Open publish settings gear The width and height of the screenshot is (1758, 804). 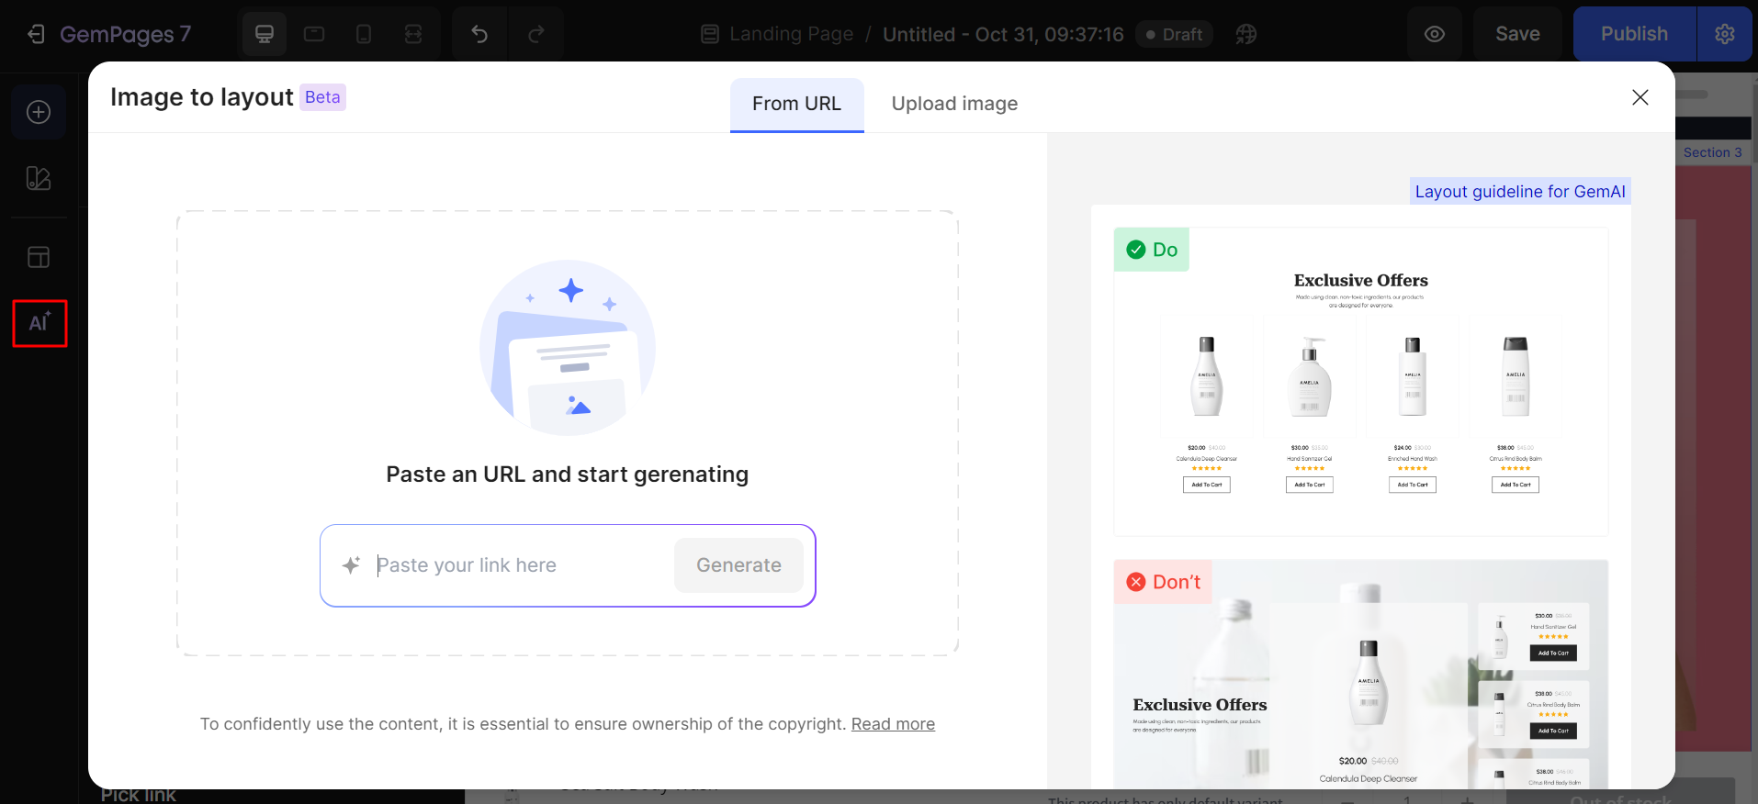pyautogui.click(x=1724, y=34)
